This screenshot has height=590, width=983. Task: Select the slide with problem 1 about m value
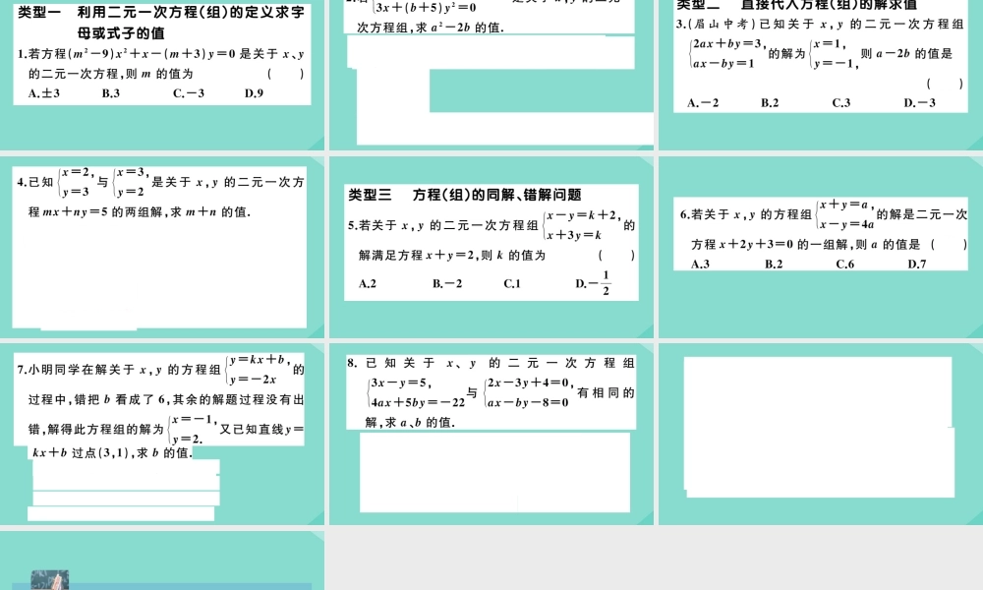pos(162,75)
